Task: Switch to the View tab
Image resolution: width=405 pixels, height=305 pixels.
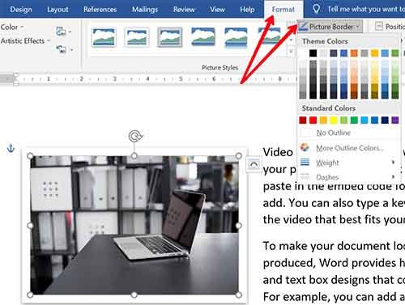Action: click(x=217, y=10)
